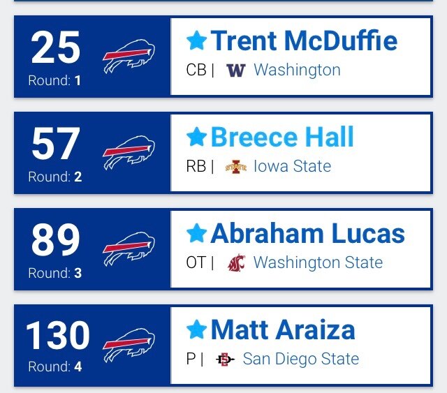
Task: Click the Washington Huskies W logo
Action: pos(236,70)
